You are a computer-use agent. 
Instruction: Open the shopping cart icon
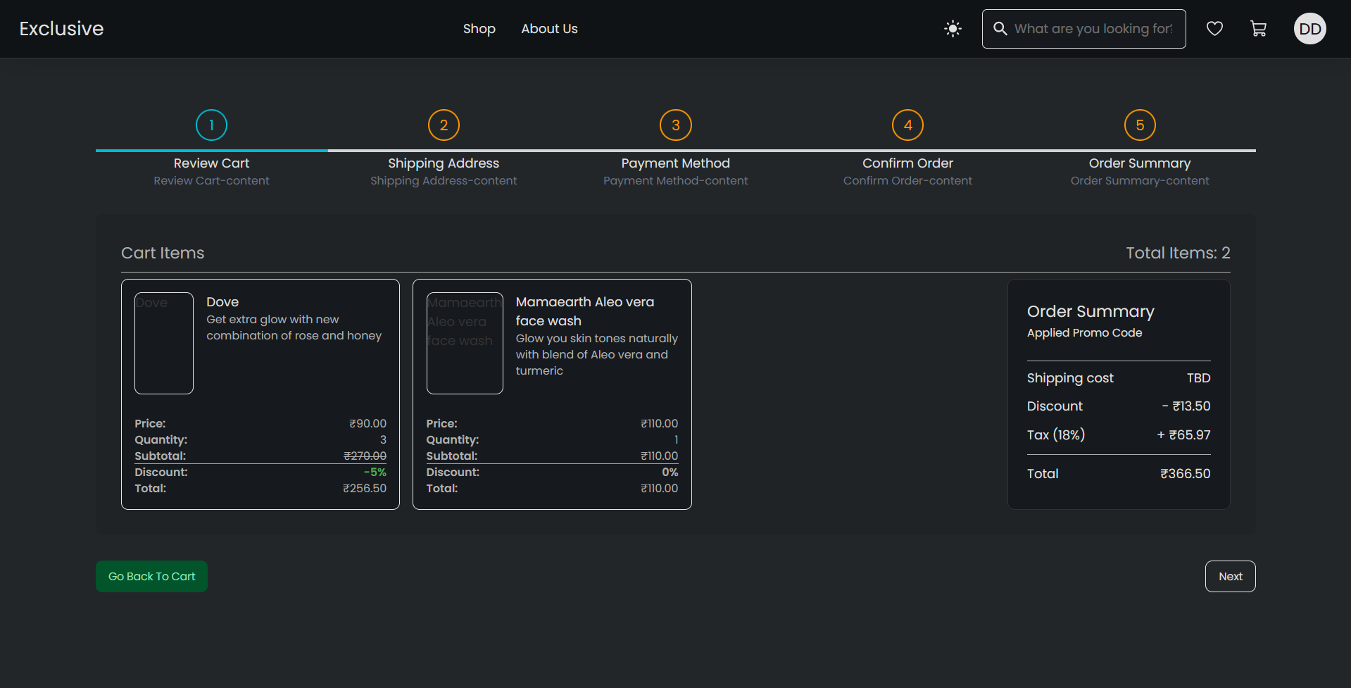1258,29
